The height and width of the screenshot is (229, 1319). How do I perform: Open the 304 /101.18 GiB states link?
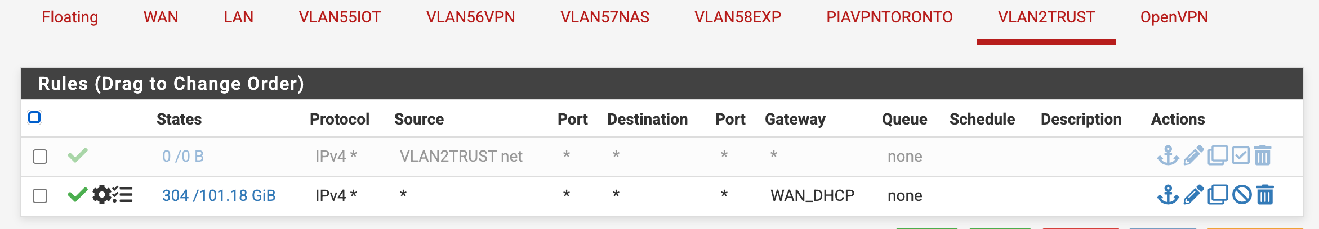(x=219, y=195)
